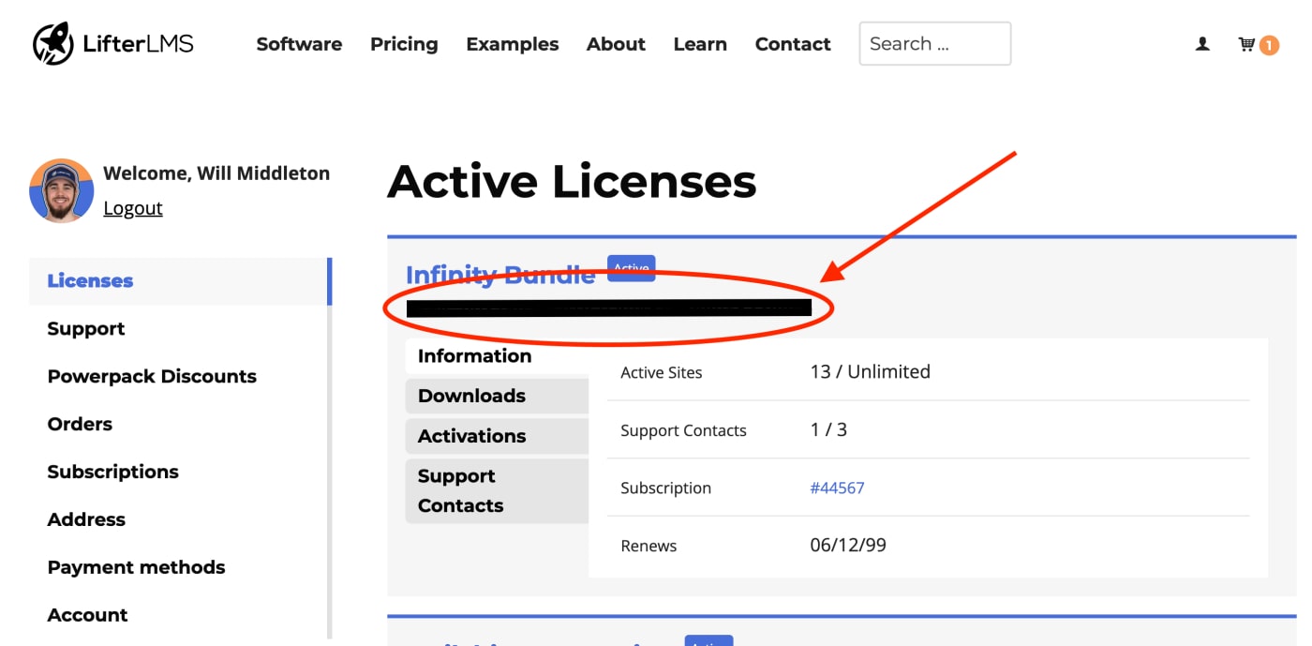Open Account in the sidebar
Screen dimensions: 1312x646
pyautogui.click(x=87, y=615)
